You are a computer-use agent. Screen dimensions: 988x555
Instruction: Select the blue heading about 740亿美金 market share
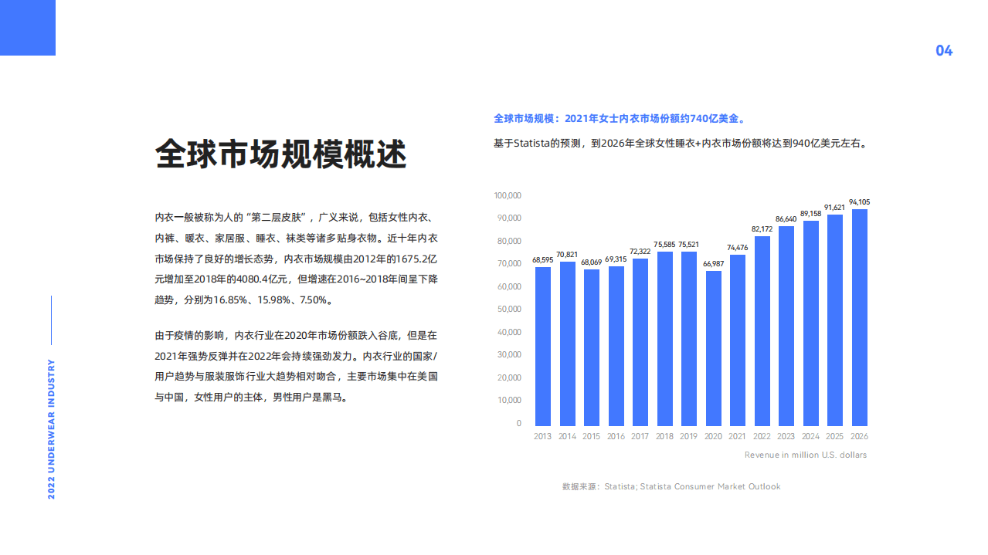click(620, 119)
